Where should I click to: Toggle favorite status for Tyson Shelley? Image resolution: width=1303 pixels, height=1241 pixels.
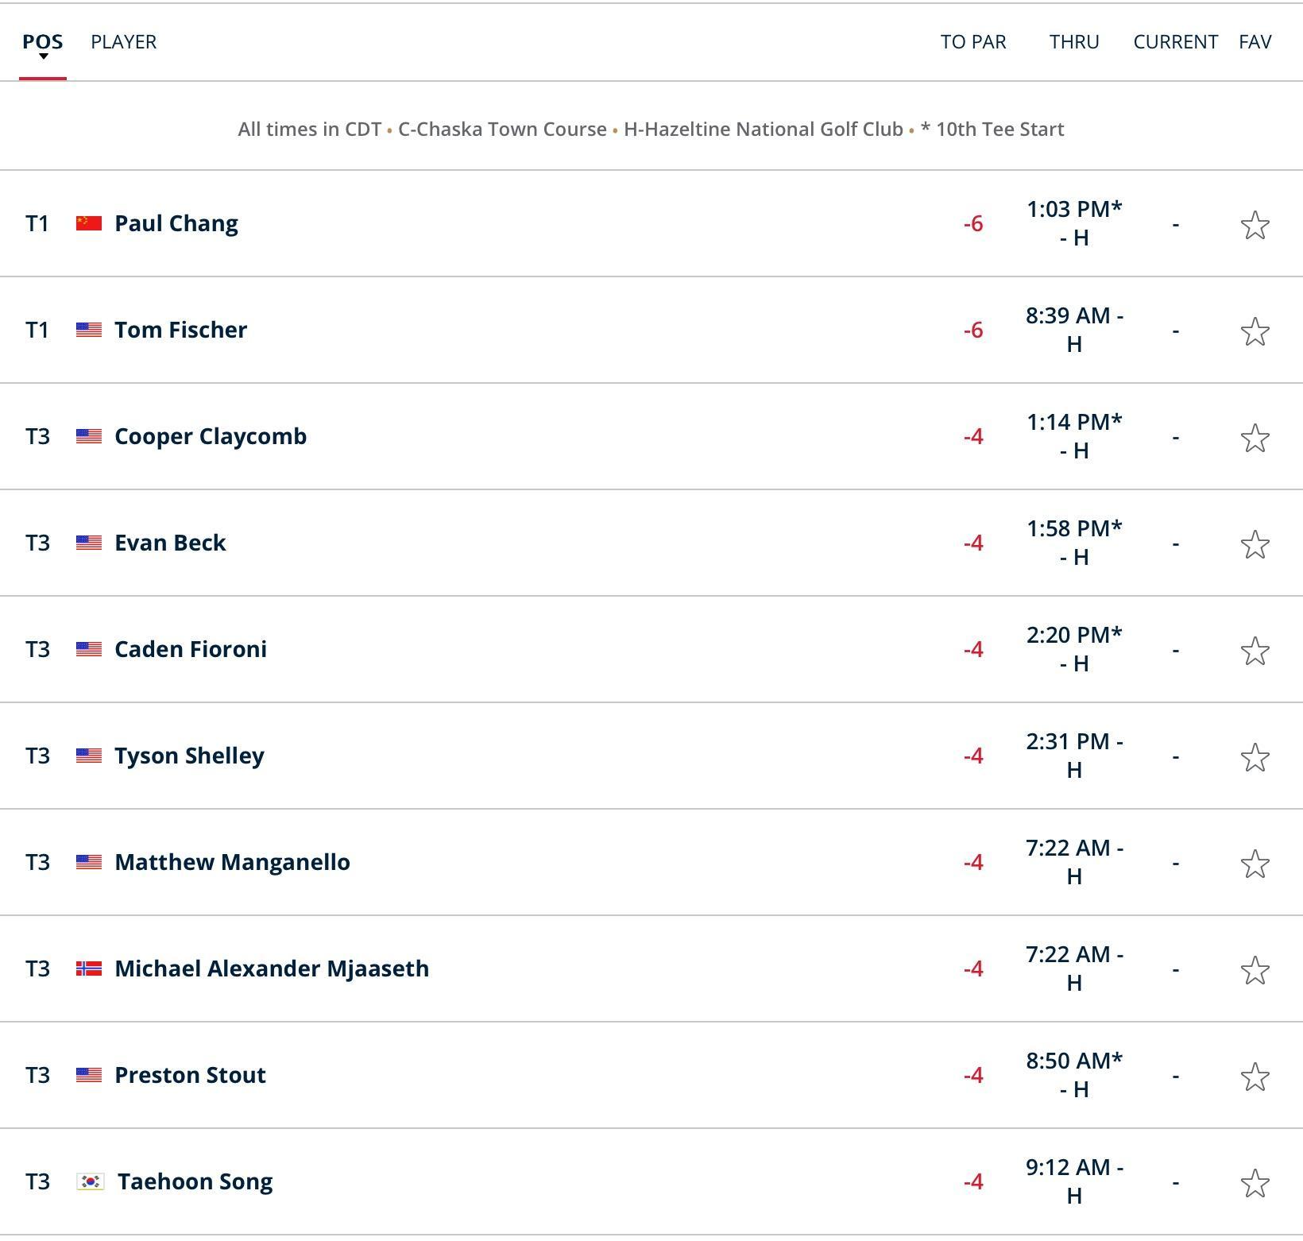click(x=1255, y=758)
